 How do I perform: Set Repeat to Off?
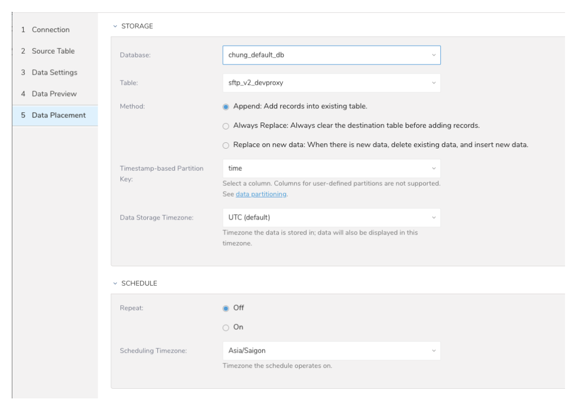tap(226, 308)
